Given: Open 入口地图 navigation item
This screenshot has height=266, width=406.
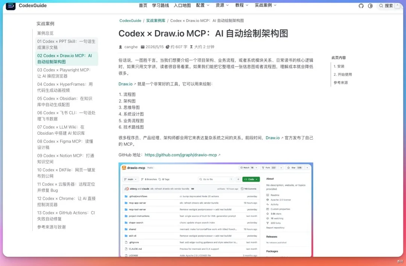Looking at the screenshot, I should point(182,5).
